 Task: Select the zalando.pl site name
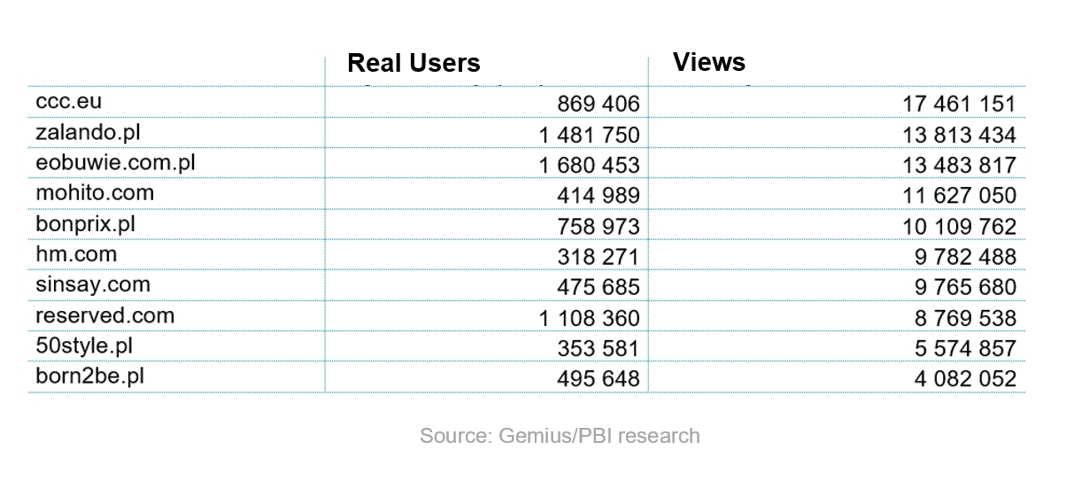(x=88, y=132)
